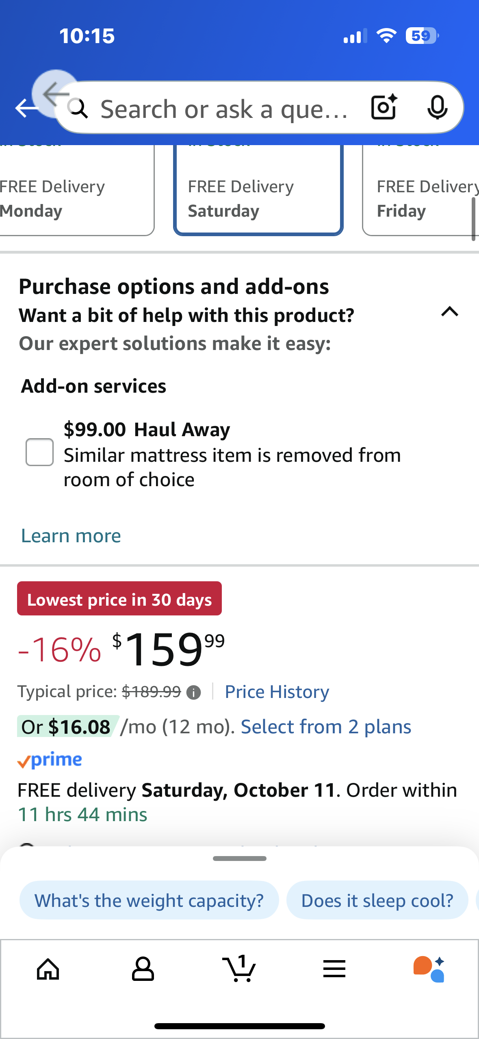Open camera lens visual search
Viewport: 479px width, 1039px height.
(384, 107)
